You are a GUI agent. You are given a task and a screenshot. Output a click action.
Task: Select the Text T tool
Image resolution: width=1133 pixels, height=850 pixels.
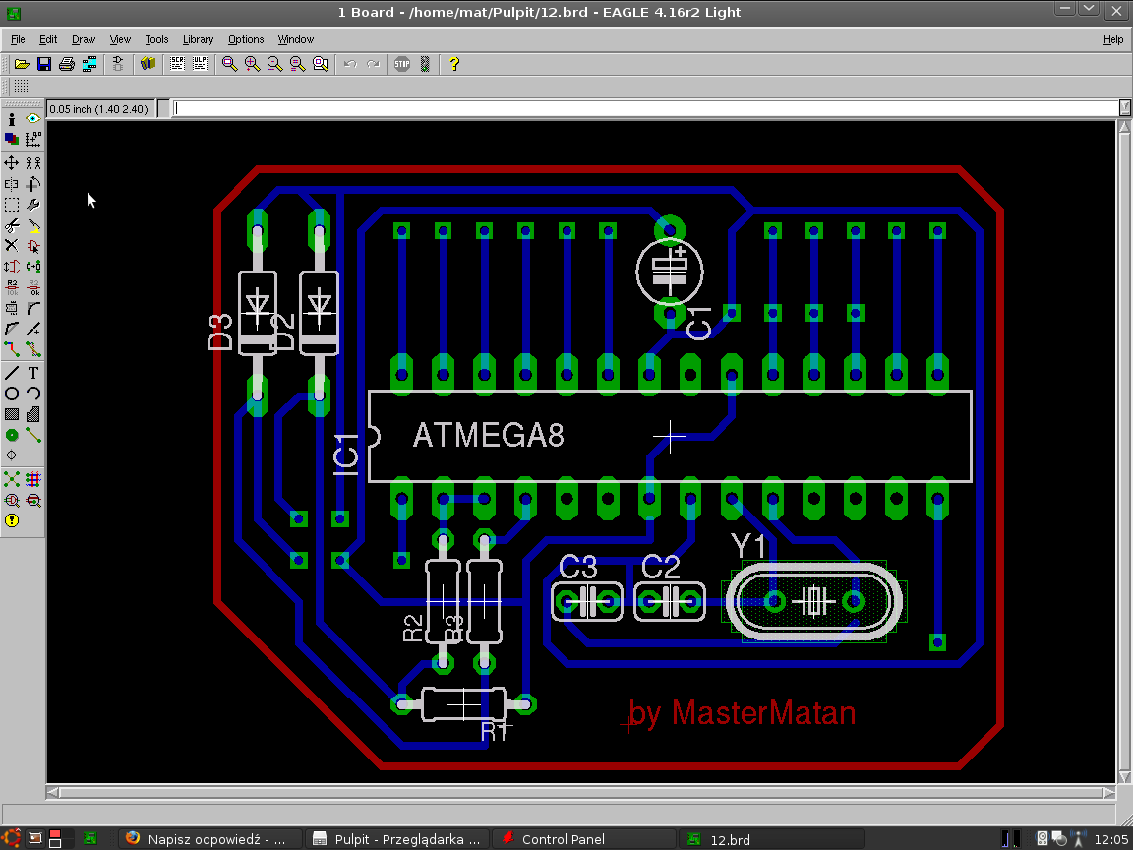tap(33, 373)
